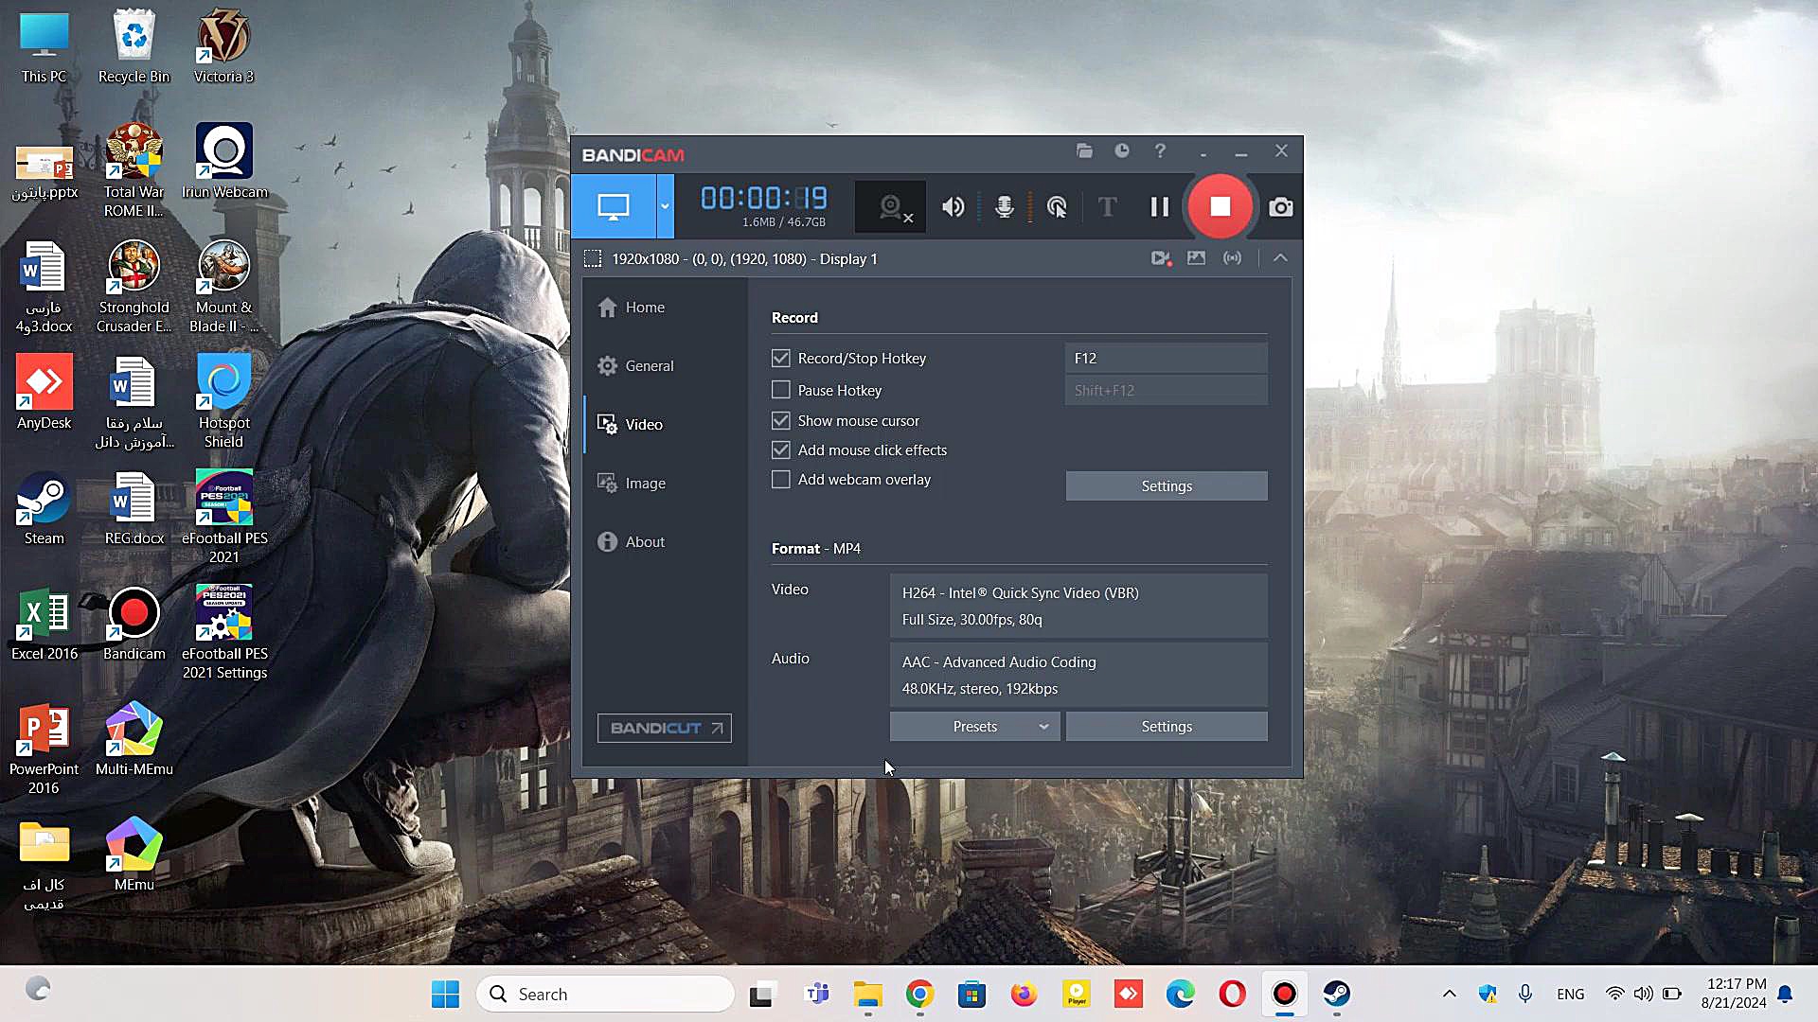The width and height of the screenshot is (1818, 1022).
Task: Expand the screen recording mode dropdown arrow
Action: (665, 206)
